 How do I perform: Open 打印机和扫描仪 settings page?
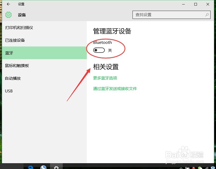pos(44,28)
